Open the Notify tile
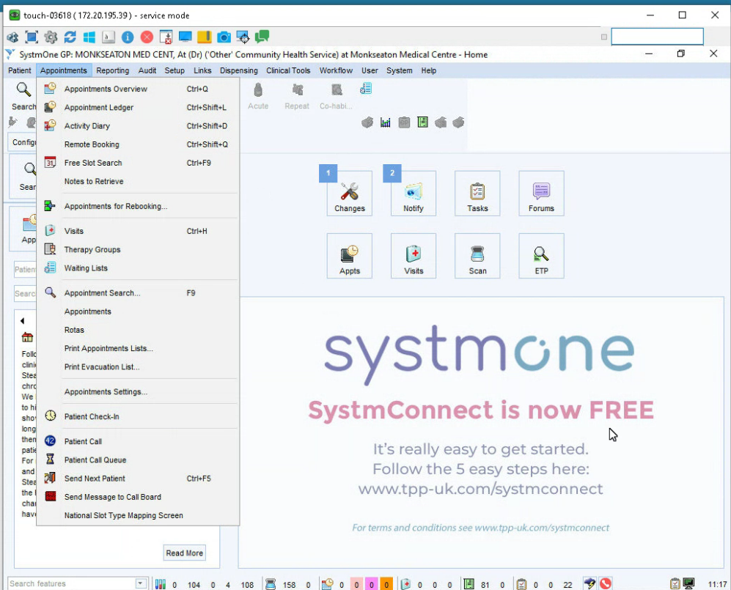 pyautogui.click(x=413, y=193)
